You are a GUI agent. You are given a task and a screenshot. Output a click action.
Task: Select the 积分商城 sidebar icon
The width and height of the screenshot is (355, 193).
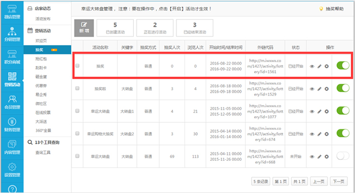click(x=12, y=57)
